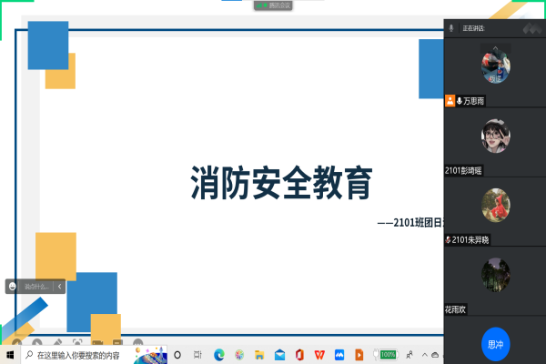Launch the Mail app from the taskbar
The image size is (546, 364).
coord(279,354)
